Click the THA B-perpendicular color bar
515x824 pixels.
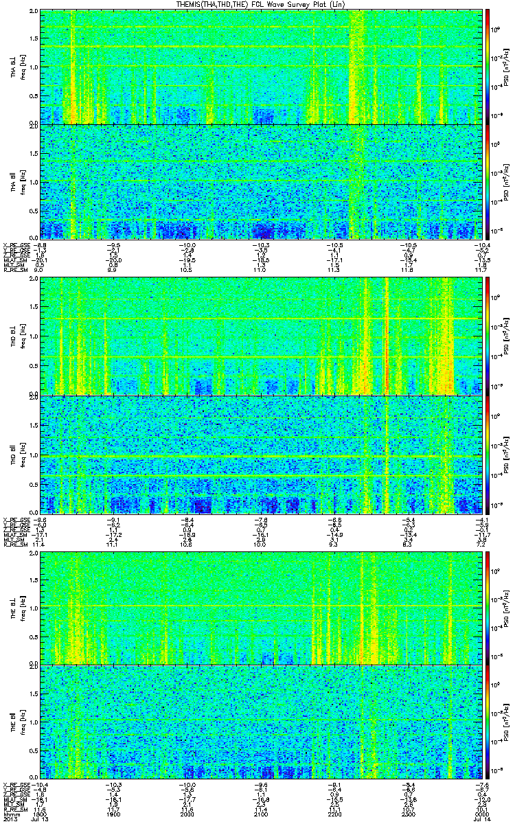[488, 67]
